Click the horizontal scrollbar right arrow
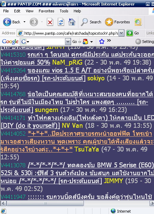 (x=152, y=203)
